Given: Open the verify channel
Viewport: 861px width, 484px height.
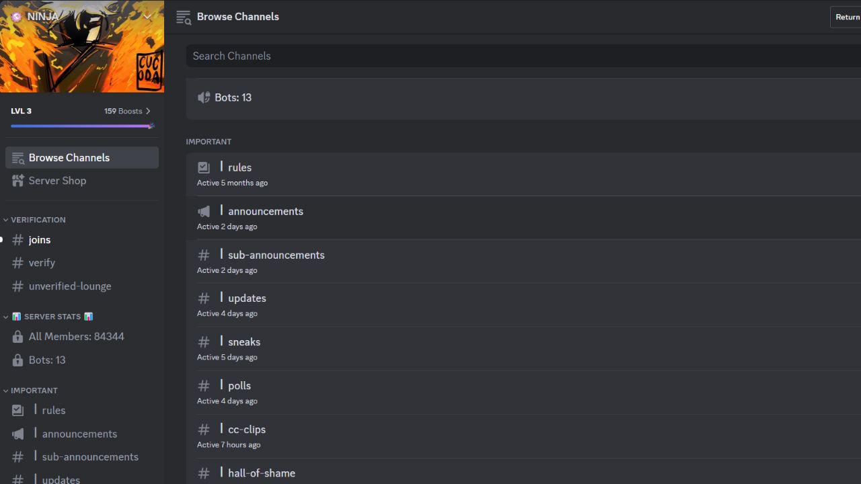Looking at the screenshot, I should click(42, 262).
